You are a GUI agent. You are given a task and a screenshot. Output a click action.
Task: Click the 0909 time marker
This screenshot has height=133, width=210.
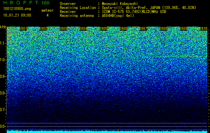183,29
